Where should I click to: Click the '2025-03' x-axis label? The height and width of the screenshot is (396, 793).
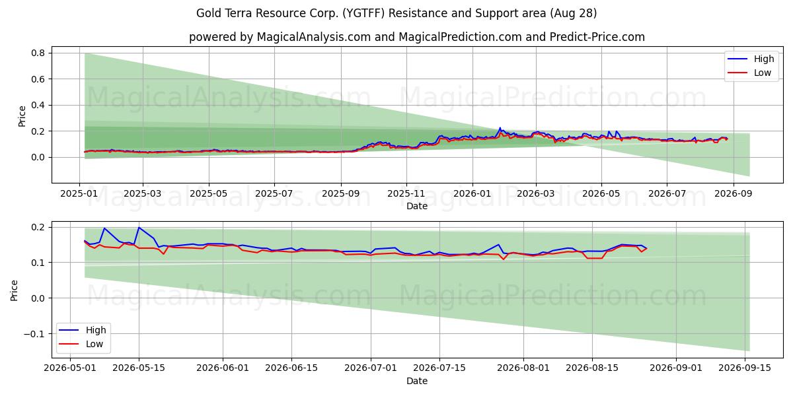(143, 193)
